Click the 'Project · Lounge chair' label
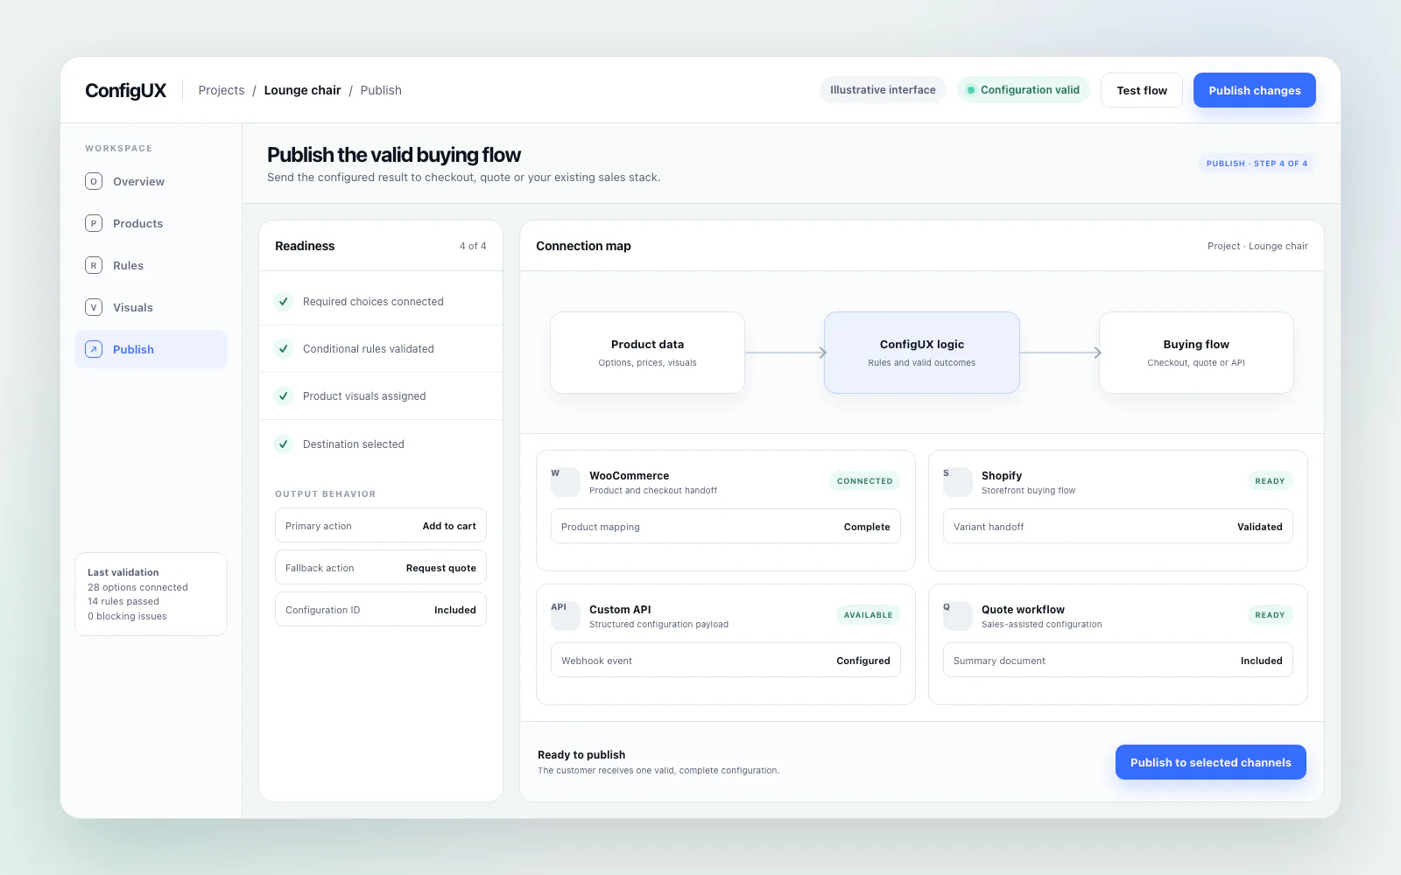Viewport: 1401px width, 875px height. tap(1257, 247)
